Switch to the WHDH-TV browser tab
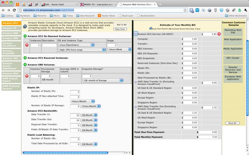 [98, 5]
